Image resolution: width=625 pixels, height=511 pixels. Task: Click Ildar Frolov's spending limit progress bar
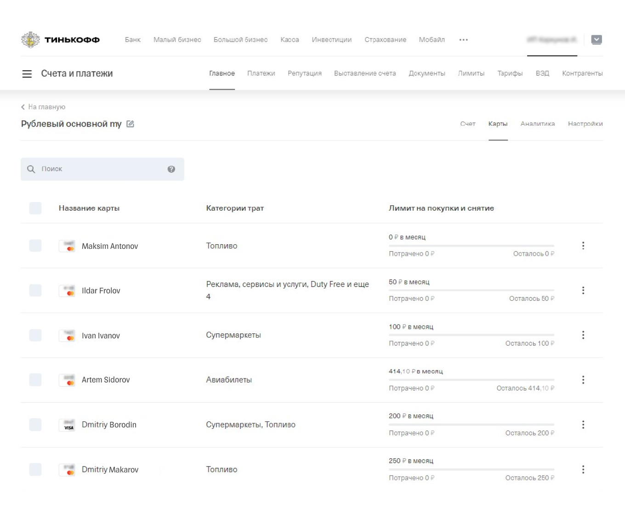click(471, 290)
